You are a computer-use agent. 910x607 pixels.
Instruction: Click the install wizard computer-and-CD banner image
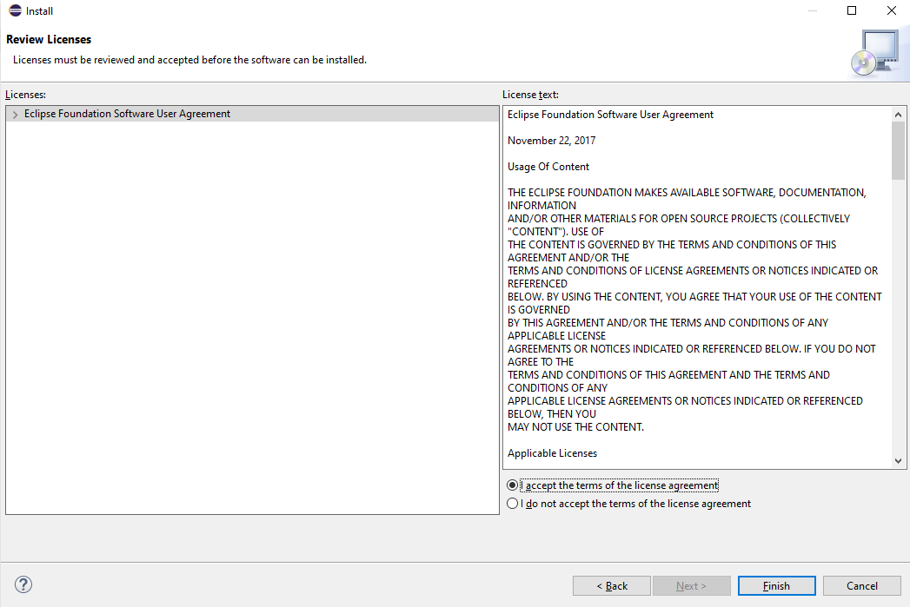click(x=874, y=53)
